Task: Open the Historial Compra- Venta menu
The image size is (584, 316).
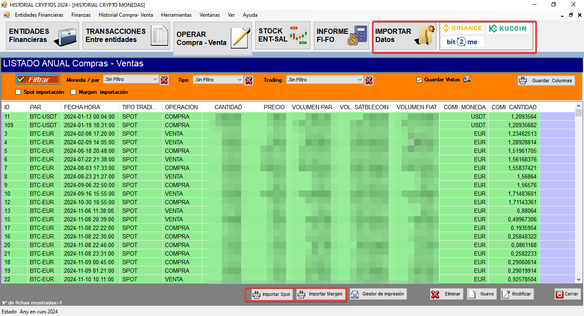Action: 126,15
